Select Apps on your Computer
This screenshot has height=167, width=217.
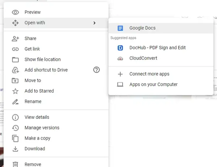(161, 84)
